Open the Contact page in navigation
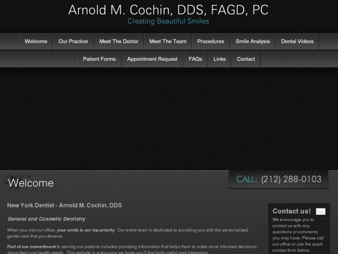 246,59
